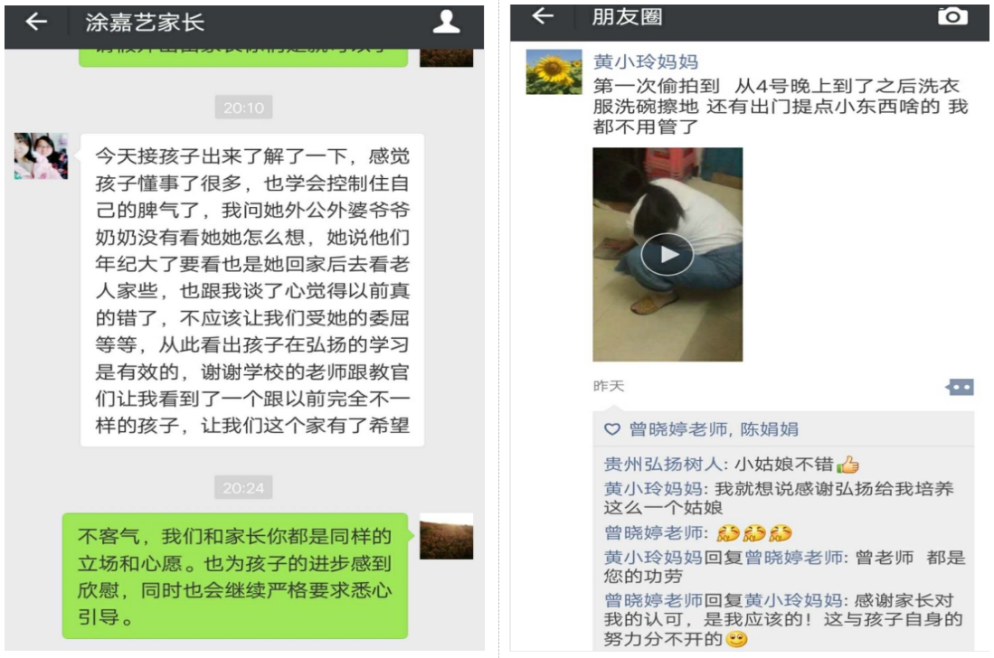
Task: Tap the 20:10 timestamp label
Action: click(243, 108)
